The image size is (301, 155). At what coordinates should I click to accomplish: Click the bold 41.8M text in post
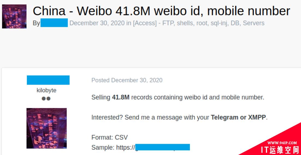click(121, 97)
